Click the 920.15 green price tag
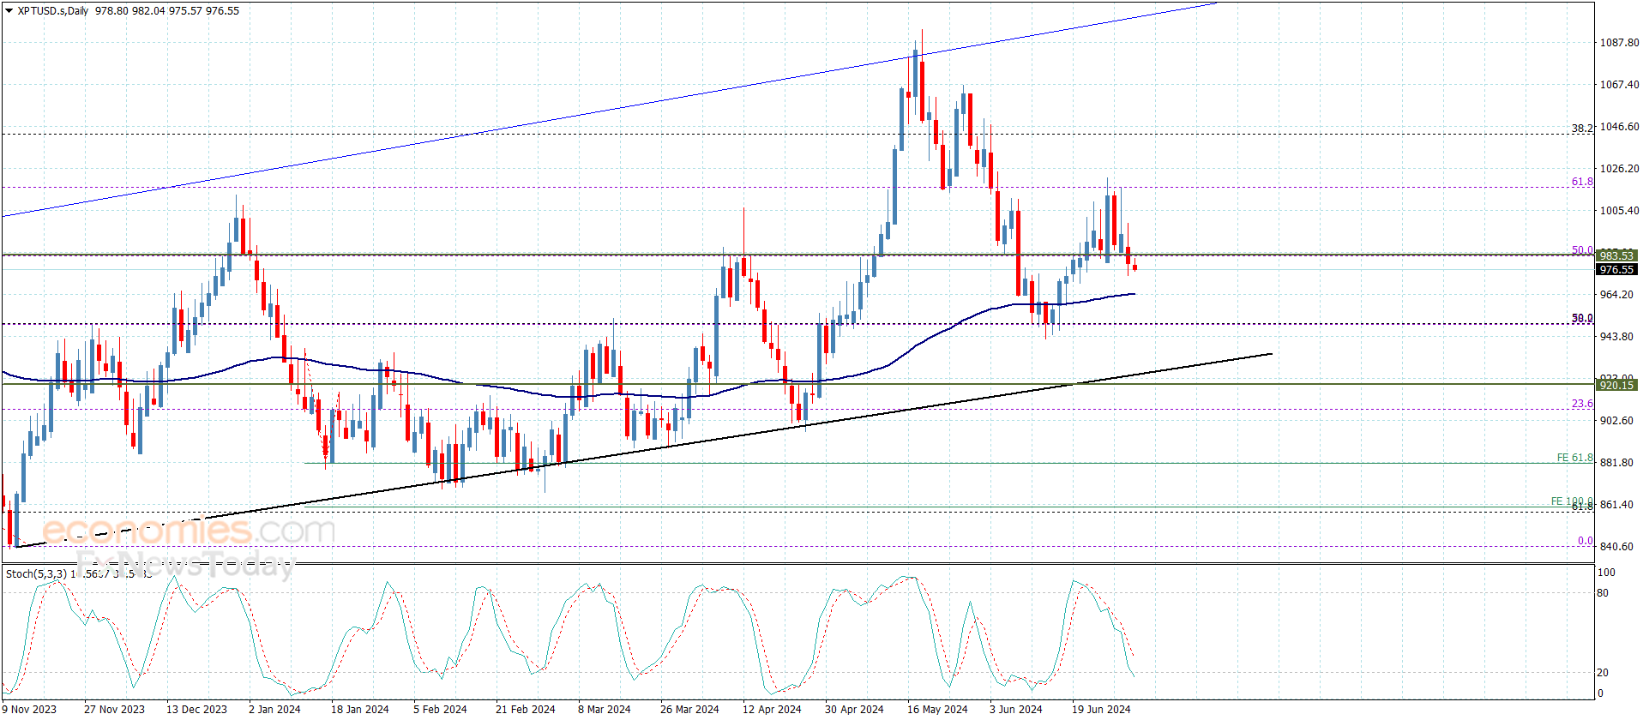 pos(1616,386)
